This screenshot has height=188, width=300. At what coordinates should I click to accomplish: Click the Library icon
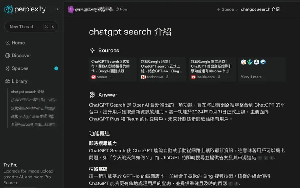(x=7, y=81)
